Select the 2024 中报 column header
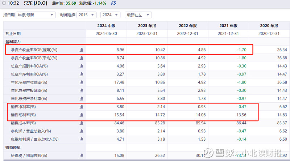This screenshot has height=162, width=290. [106, 26]
